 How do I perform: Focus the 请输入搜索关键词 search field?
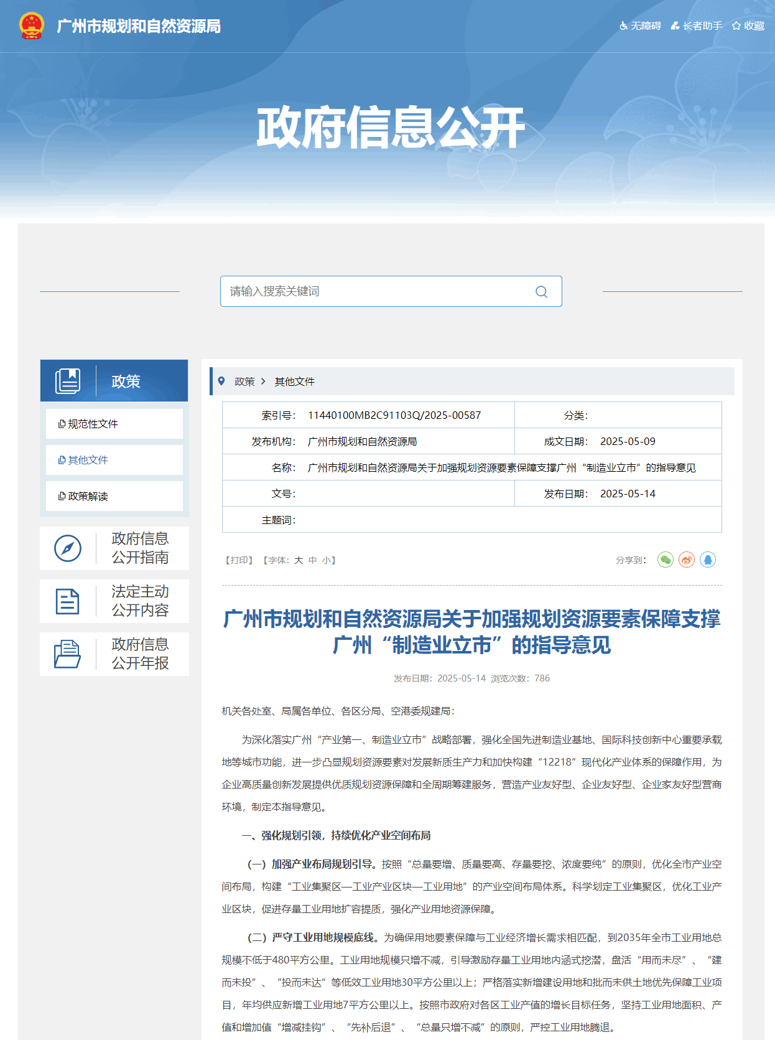tap(373, 291)
